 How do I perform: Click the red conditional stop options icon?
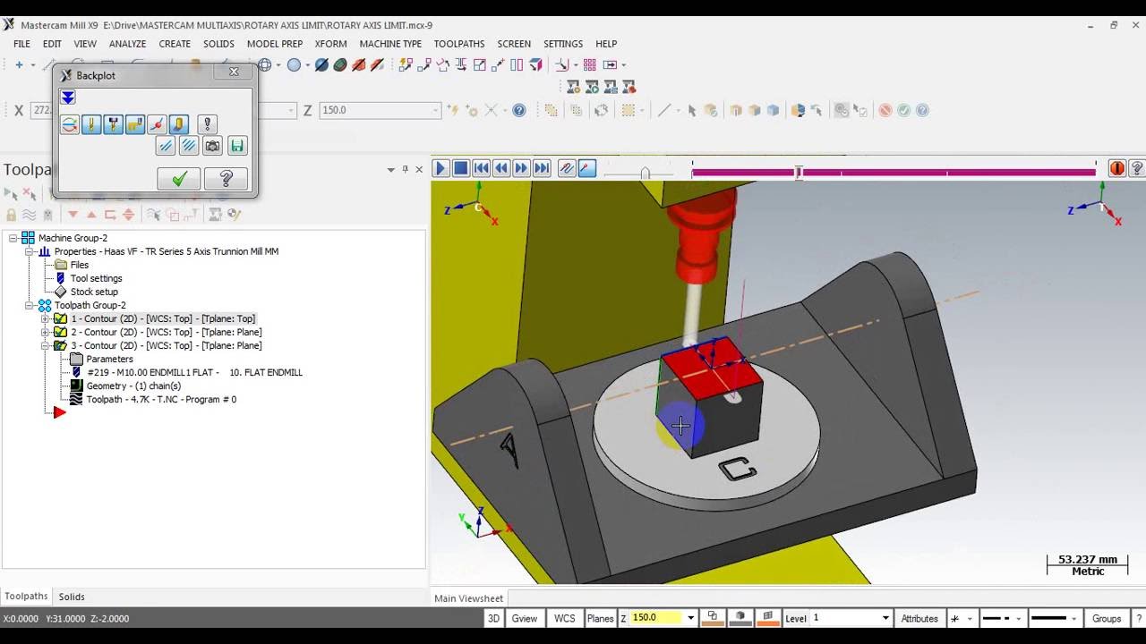(x=1117, y=168)
